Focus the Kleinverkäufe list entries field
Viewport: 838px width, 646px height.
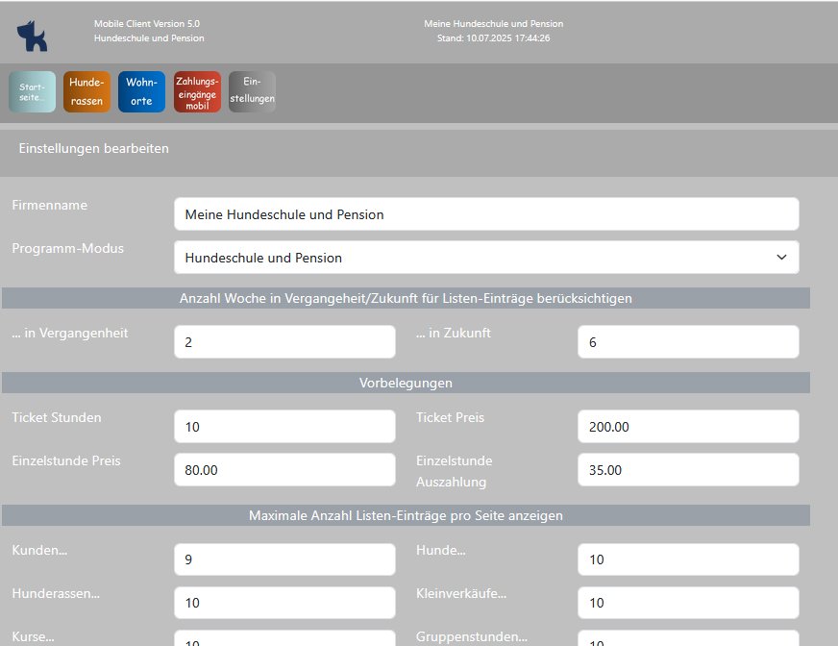pos(687,603)
